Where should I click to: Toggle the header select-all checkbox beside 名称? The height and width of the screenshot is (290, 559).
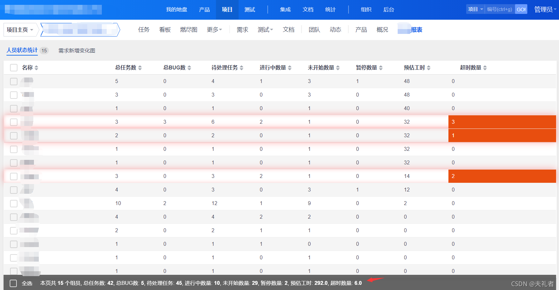pyautogui.click(x=14, y=68)
